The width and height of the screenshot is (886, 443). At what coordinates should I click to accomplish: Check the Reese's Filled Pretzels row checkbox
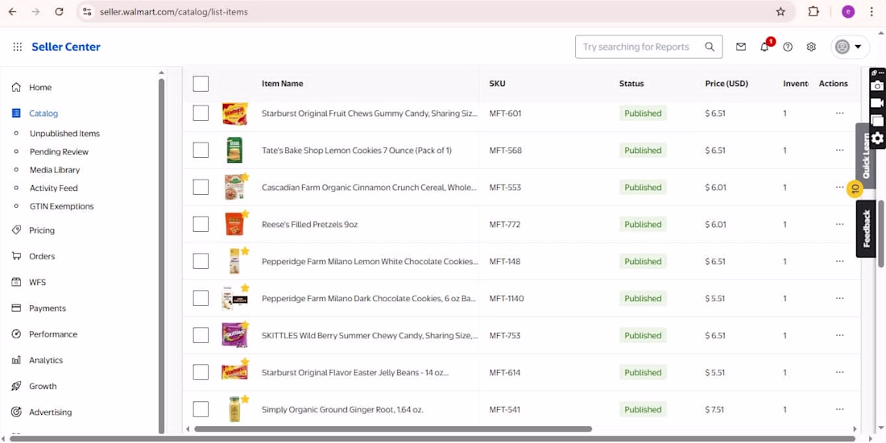click(201, 225)
